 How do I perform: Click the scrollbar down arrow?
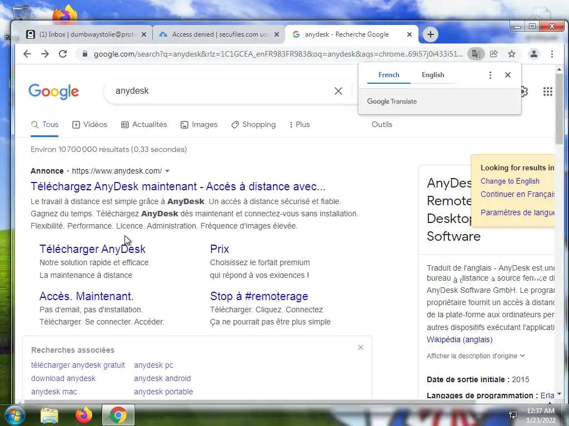(559, 394)
